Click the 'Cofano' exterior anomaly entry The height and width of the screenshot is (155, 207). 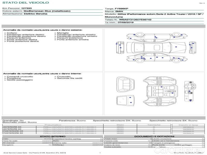(x=12, y=33)
